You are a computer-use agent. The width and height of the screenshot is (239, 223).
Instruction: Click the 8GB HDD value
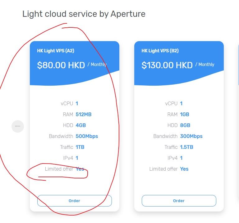pyautogui.click(x=185, y=125)
